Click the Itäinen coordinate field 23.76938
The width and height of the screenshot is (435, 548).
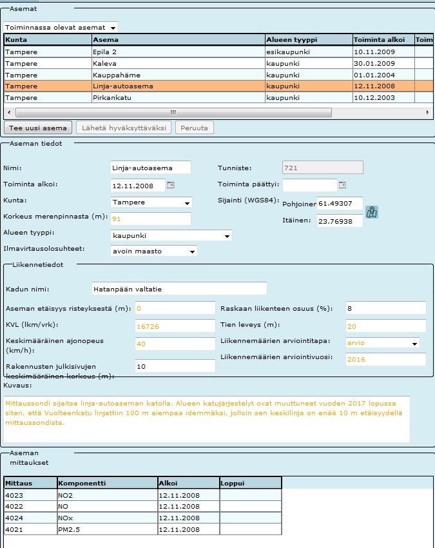(x=340, y=221)
